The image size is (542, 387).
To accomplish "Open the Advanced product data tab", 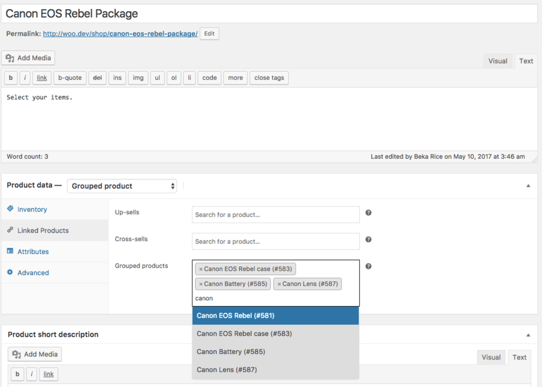I will [33, 273].
